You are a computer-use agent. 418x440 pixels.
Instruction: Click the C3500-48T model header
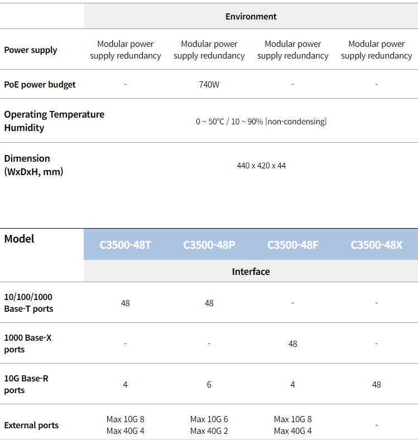tap(125, 245)
